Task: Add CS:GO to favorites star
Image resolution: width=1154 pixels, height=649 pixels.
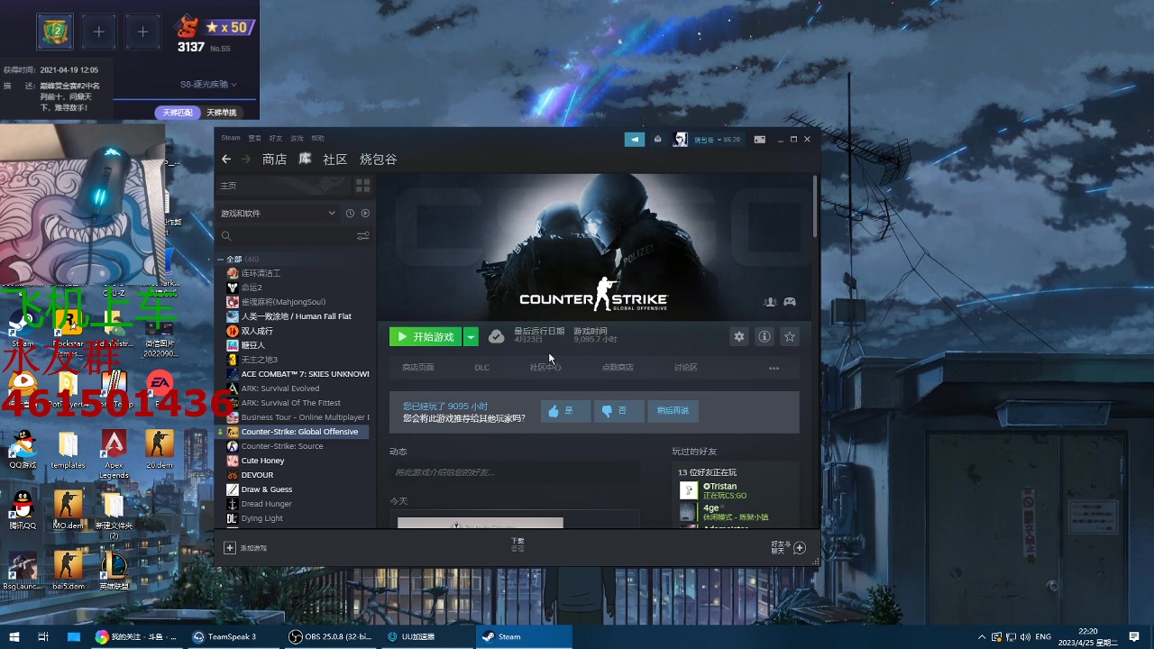Action: point(790,336)
